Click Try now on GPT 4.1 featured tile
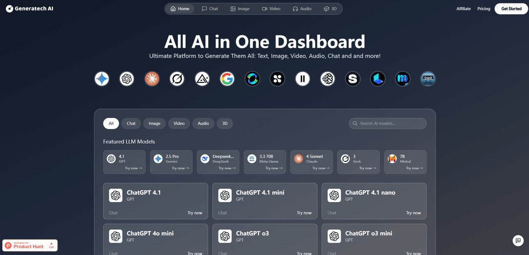The height and width of the screenshot is (255, 529). tap(133, 168)
